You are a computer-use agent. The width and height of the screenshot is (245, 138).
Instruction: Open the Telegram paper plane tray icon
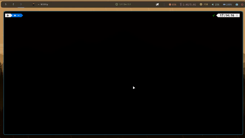tap(157, 4)
